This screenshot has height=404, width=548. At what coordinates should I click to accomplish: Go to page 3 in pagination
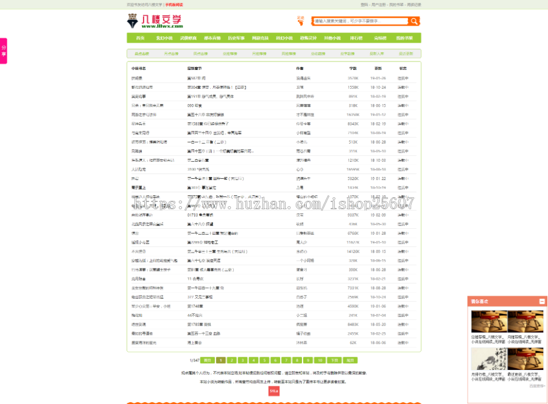(242, 360)
